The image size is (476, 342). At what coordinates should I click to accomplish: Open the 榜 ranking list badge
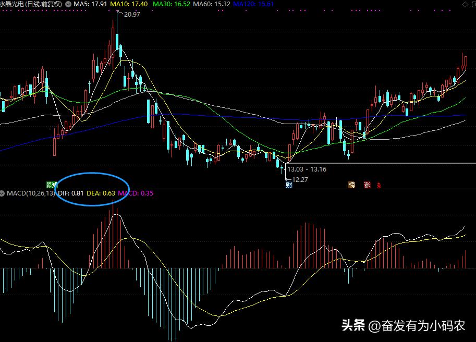(x=351, y=185)
